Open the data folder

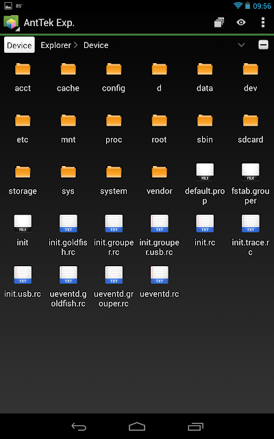click(205, 77)
